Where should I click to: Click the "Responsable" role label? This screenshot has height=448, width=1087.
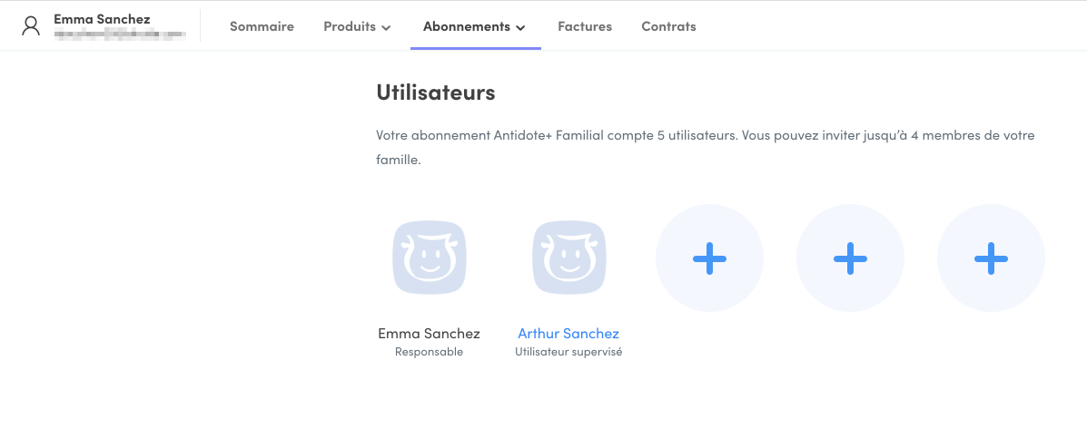[429, 352]
